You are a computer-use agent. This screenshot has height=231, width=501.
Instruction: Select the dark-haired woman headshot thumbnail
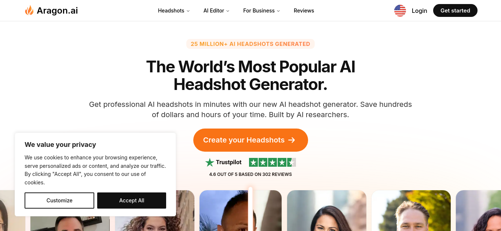(327, 210)
